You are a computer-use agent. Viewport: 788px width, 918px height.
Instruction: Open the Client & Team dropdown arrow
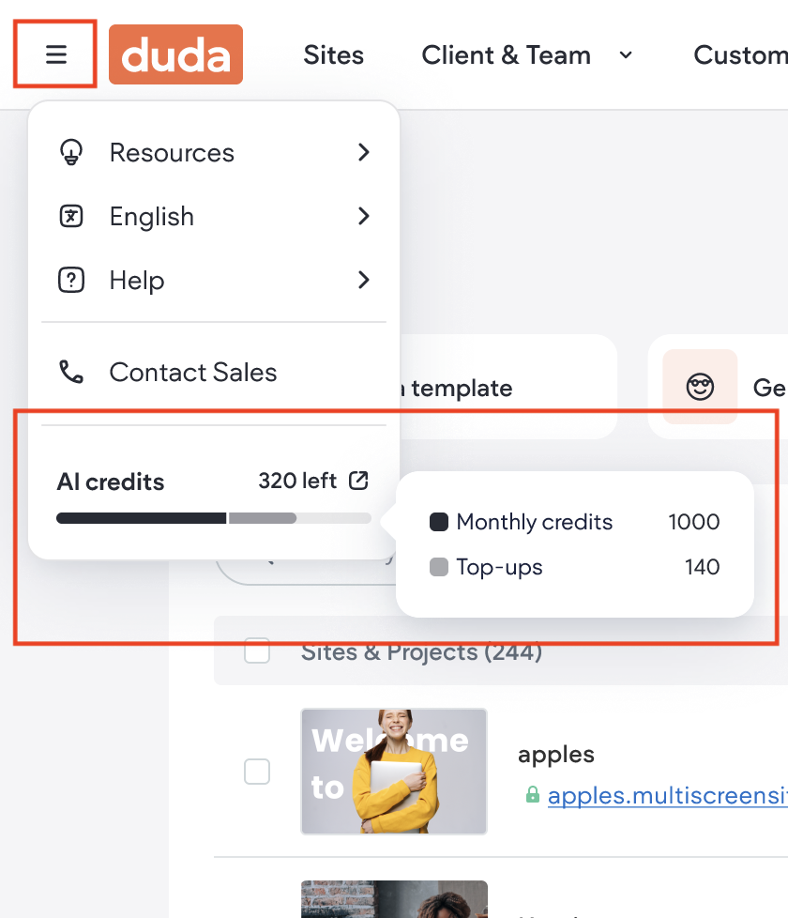pyautogui.click(x=626, y=55)
